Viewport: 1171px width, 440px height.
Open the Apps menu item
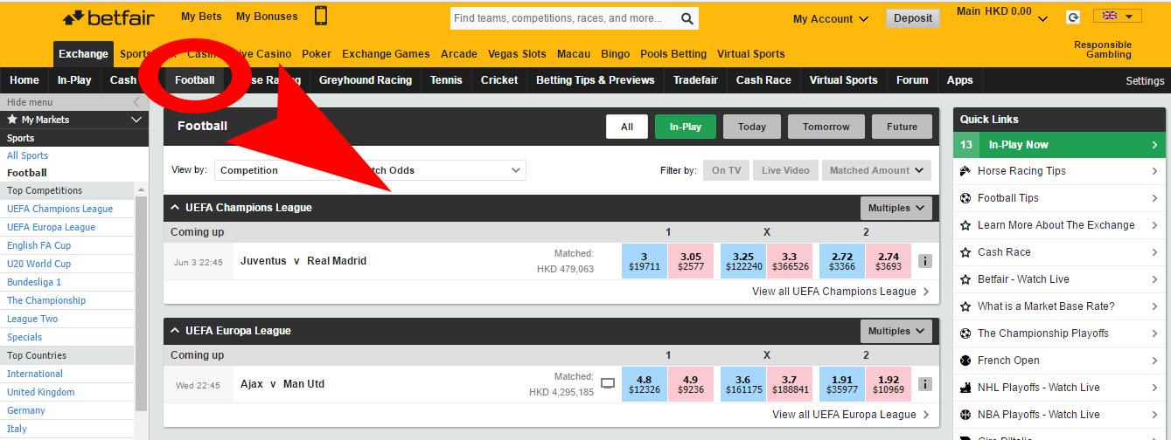pos(959,79)
